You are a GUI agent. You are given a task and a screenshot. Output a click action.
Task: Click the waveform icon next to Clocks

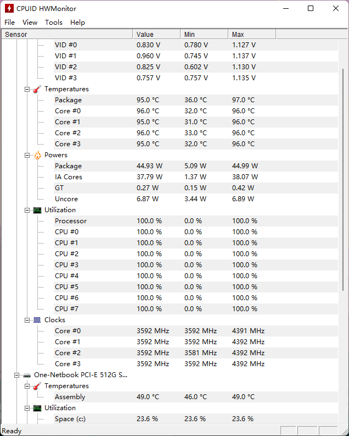(37, 320)
